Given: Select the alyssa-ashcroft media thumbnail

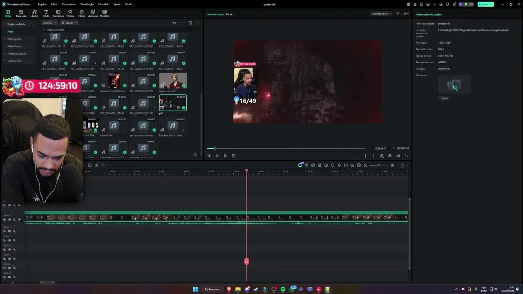Looking at the screenshot, I should coord(173,81).
